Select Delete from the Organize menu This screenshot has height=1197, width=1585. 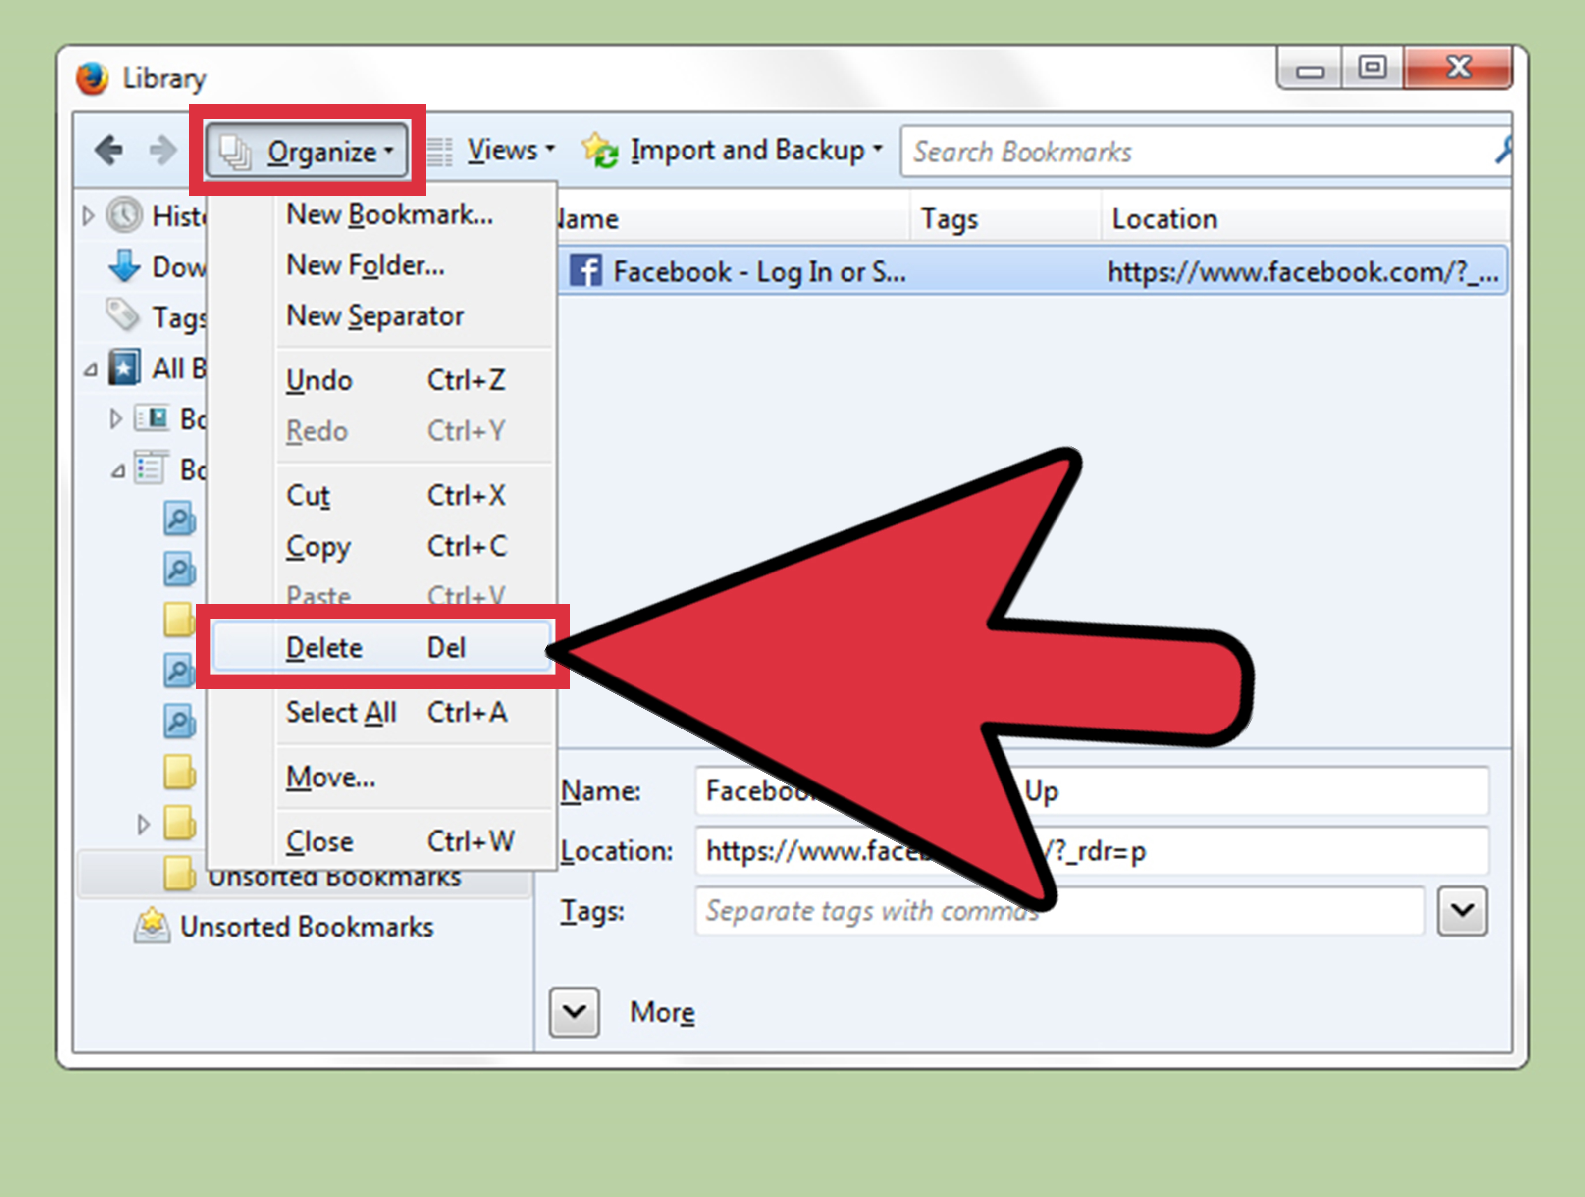(x=324, y=647)
